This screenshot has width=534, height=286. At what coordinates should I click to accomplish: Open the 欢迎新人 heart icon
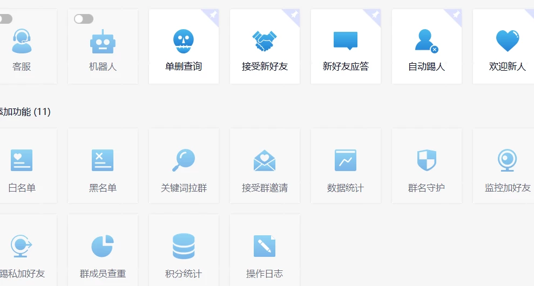coord(508,41)
